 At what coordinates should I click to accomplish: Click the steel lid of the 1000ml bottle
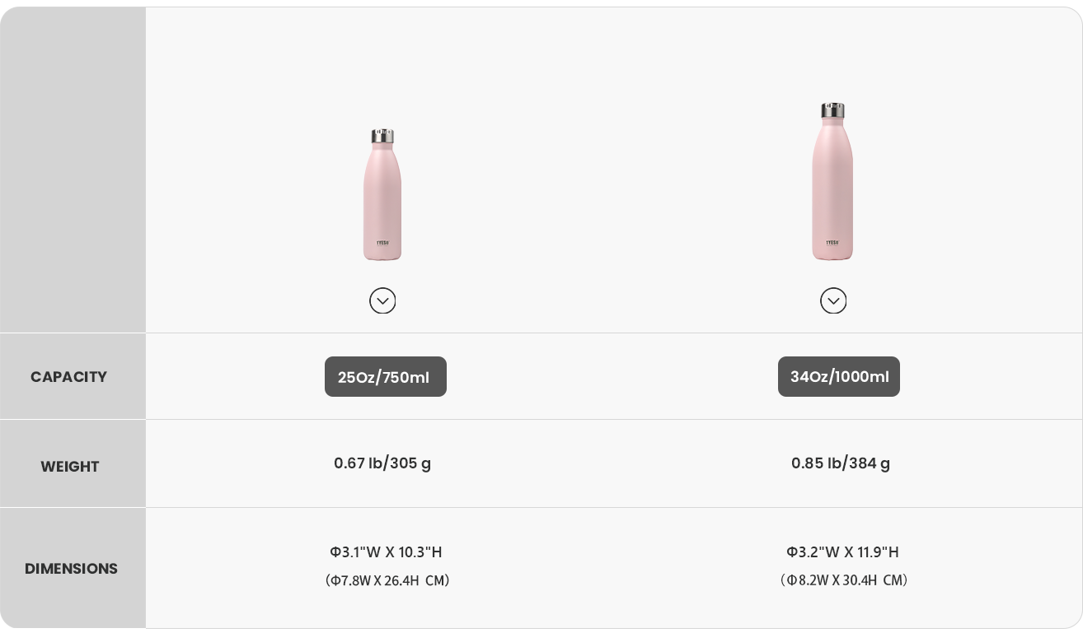point(833,110)
